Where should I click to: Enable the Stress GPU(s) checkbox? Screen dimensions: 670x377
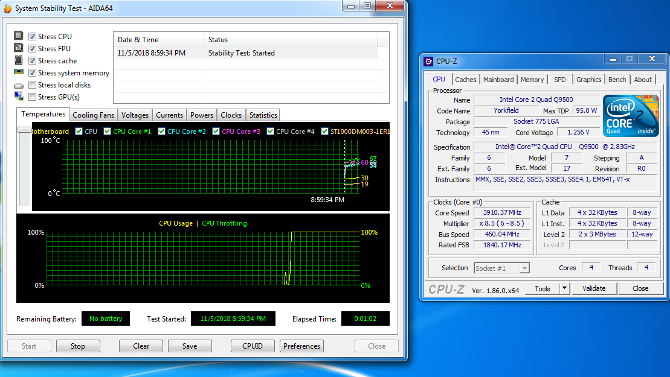coord(32,97)
